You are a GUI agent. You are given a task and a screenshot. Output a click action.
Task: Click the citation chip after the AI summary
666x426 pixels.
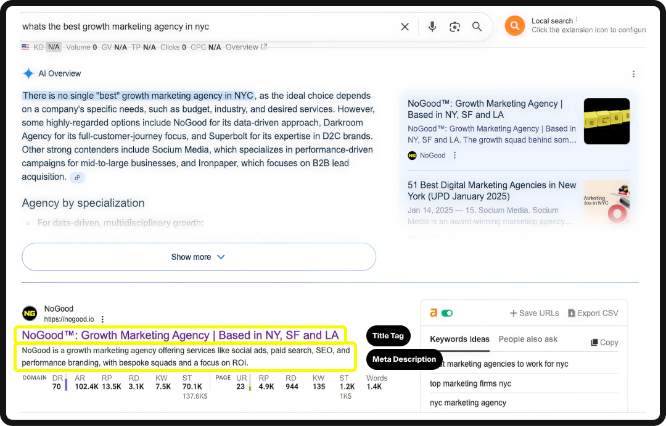tap(77, 177)
